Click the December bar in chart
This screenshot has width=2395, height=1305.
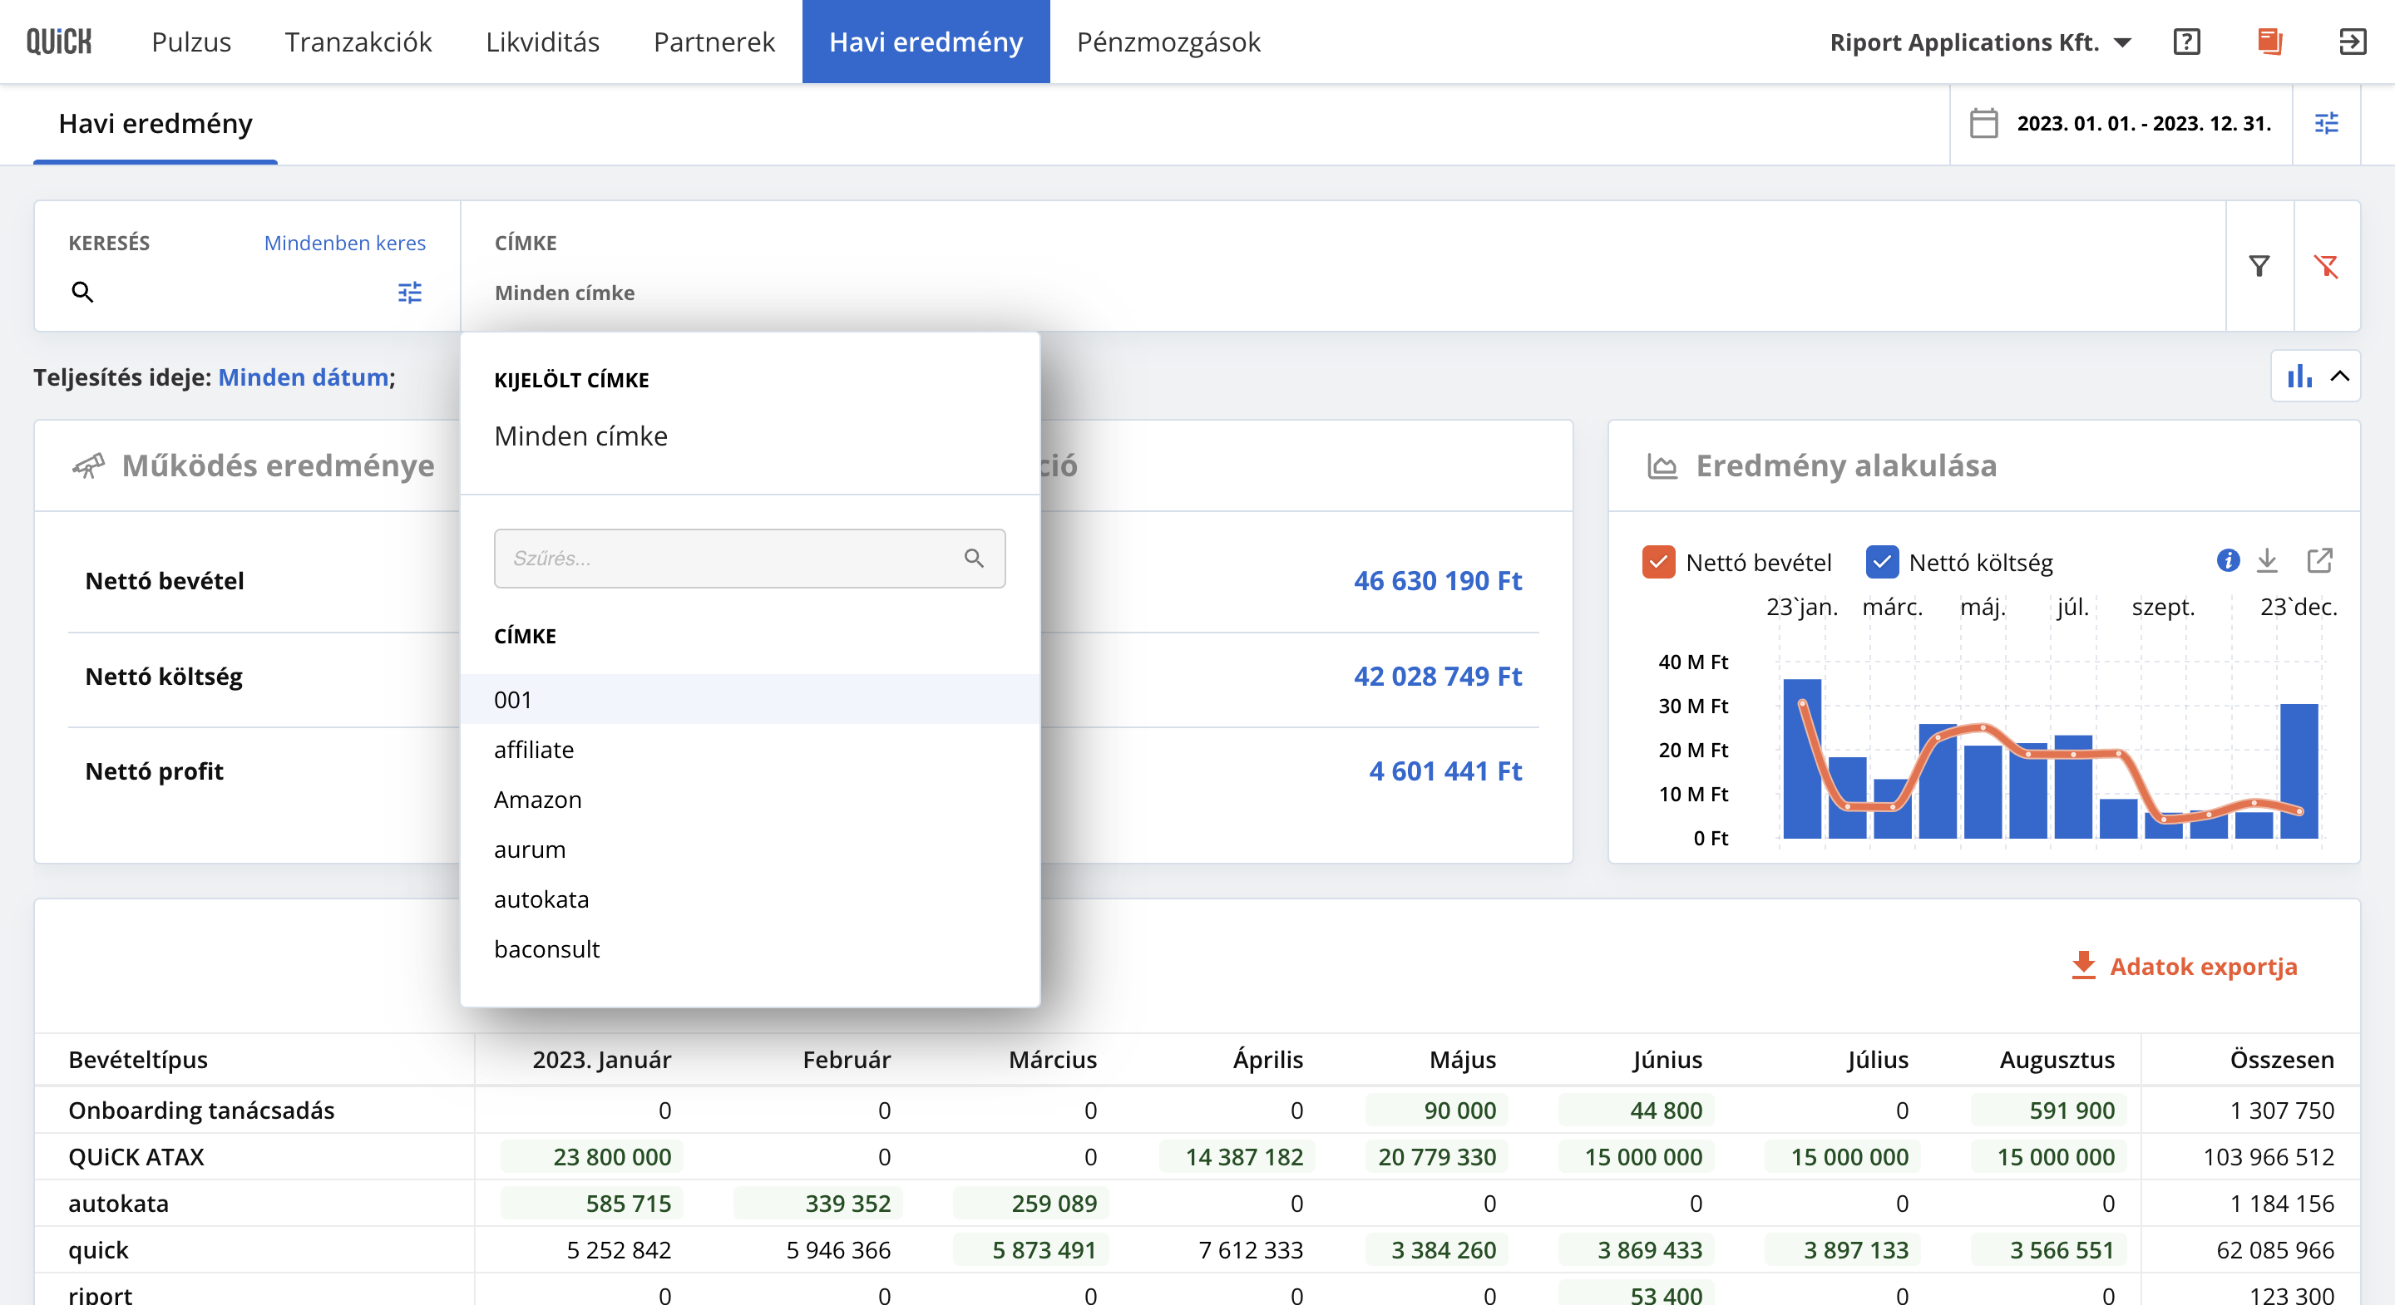point(2299,771)
